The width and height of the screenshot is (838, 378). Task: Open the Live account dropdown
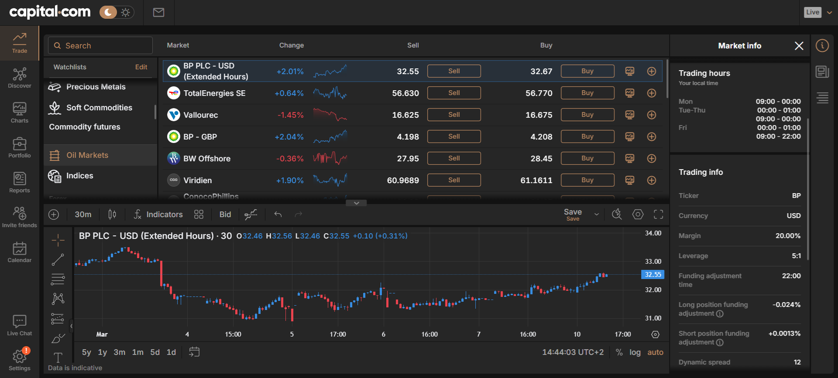[x=818, y=12]
